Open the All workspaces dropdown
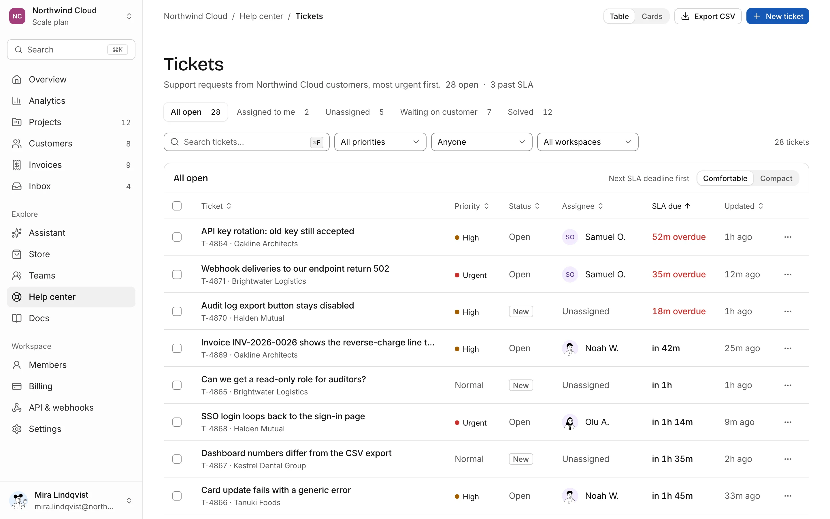This screenshot has height=519, width=830. click(588, 142)
